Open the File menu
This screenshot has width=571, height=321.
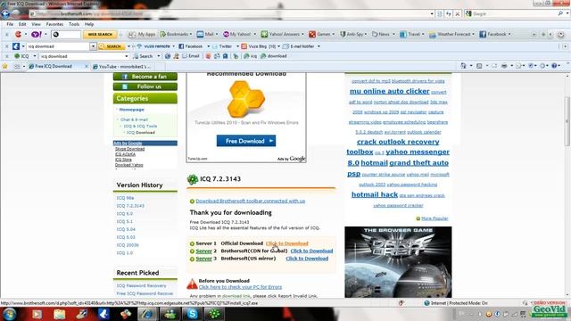click(10, 24)
